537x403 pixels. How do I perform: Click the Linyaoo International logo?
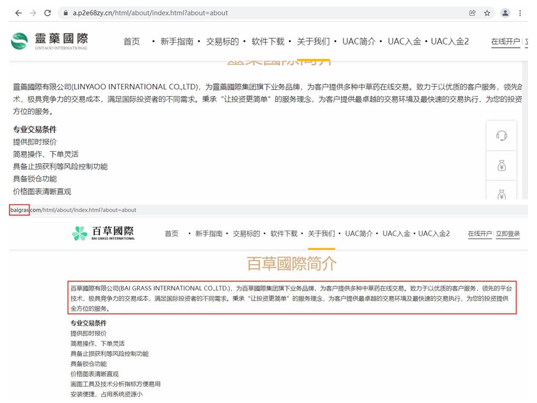point(50,41)
